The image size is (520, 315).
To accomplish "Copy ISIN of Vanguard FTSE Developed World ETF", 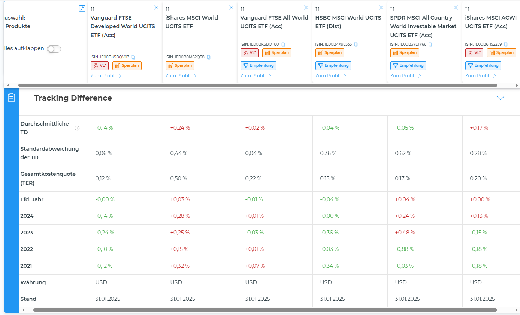I will (x=133, y=57).
